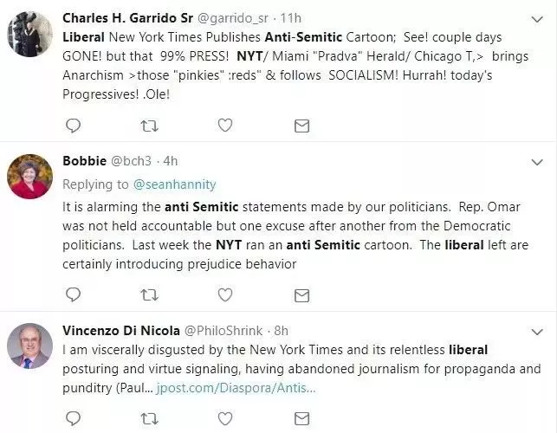Open more options on Vincenzo Di Nicola's tweet
Viewport: 557px width, 433px height.
pyautogui.click(x=537, y=332)
